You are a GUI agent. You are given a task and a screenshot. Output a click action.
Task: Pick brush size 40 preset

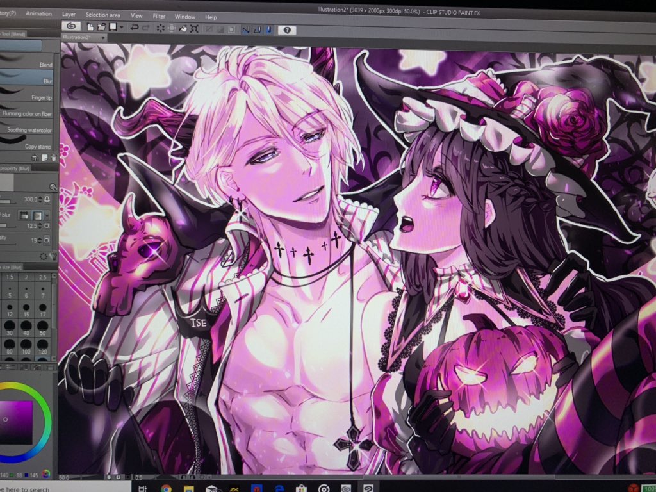click(x=26, y=327)
